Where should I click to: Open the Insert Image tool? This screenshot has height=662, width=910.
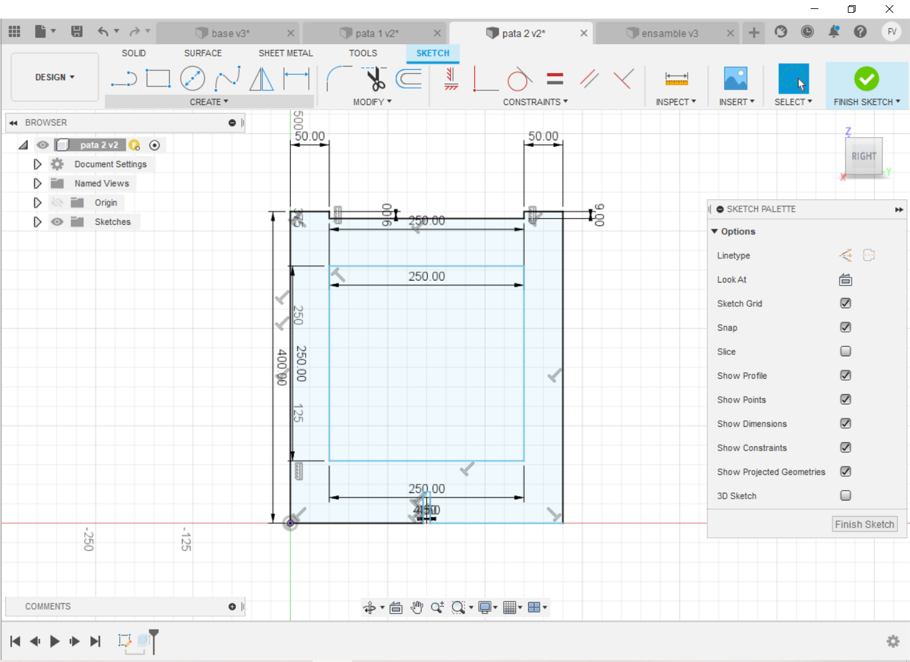[735, 79]
